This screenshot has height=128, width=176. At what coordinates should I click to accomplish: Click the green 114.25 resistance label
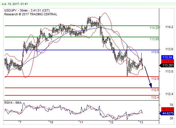[x=154, y=28]
